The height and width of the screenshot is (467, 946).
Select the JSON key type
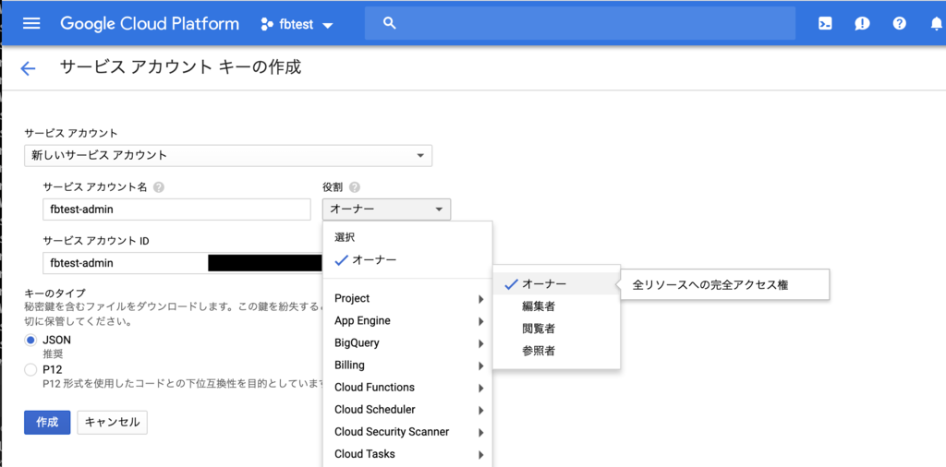[30, 340]
